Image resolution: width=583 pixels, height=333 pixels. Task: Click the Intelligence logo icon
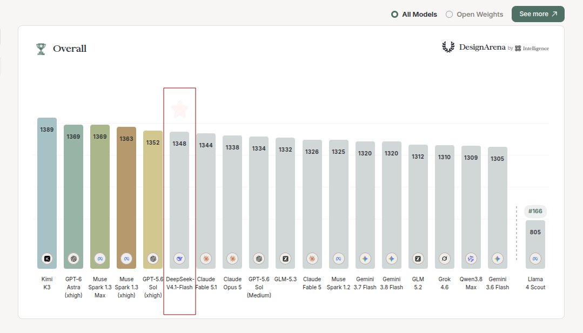[518, 48]
